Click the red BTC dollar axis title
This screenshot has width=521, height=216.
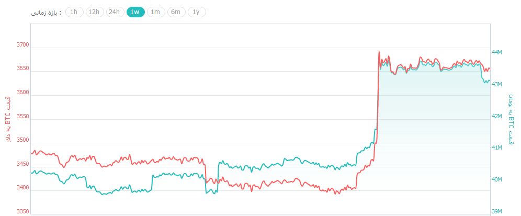click(8, 118)
